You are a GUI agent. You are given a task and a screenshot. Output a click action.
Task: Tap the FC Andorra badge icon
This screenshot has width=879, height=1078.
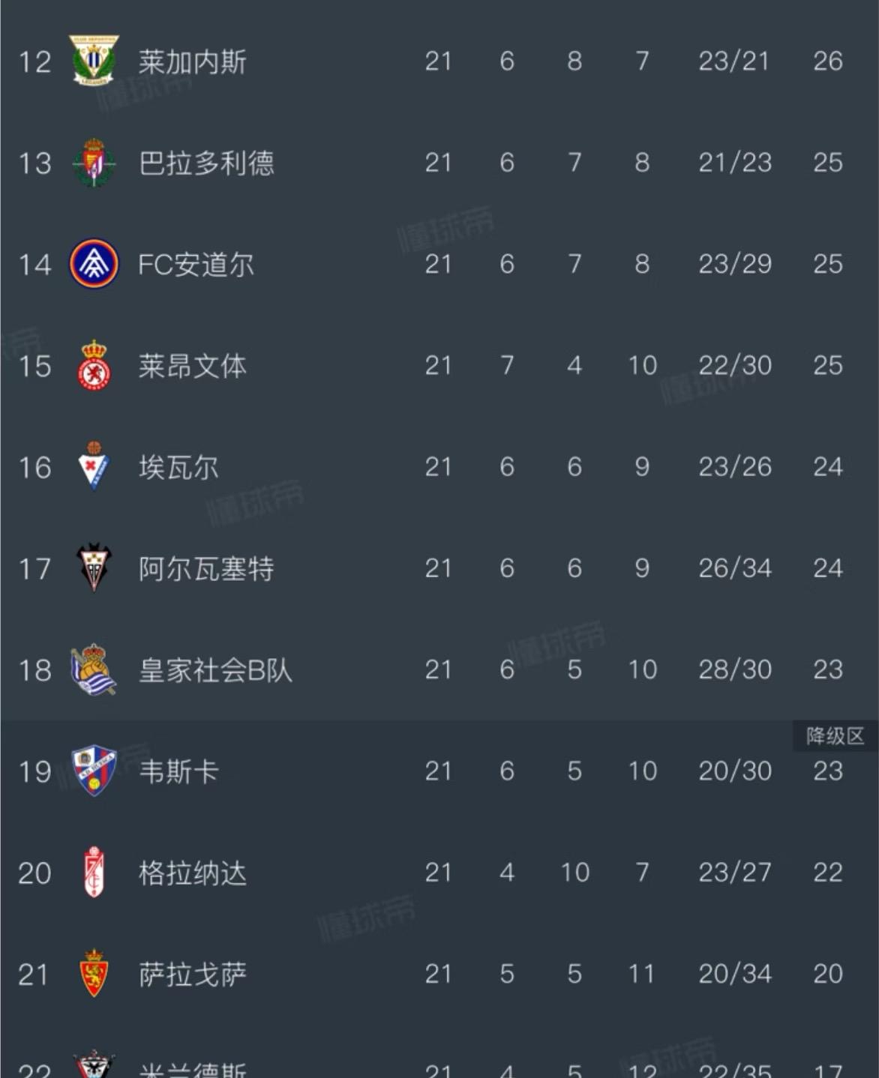click(x=94, y=264)
